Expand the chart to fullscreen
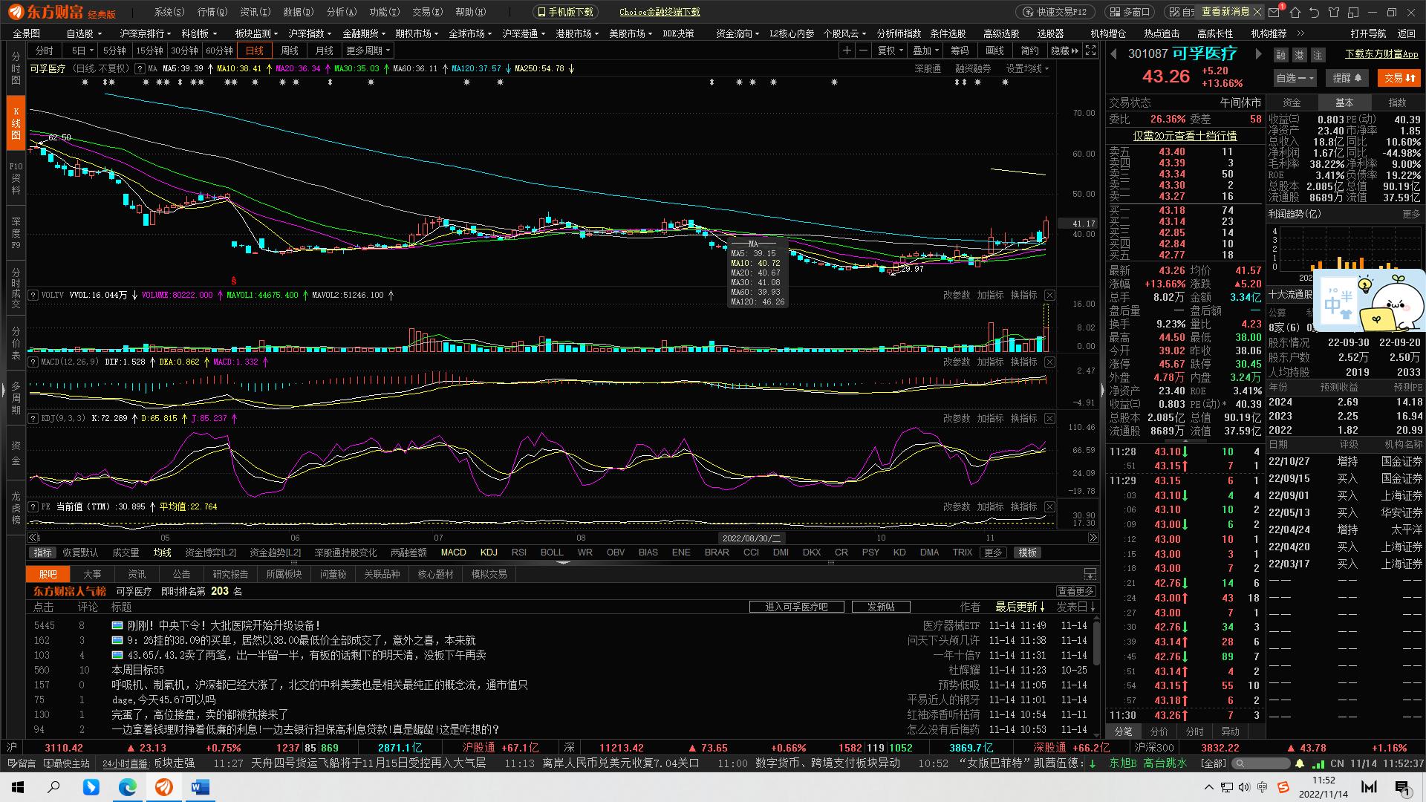The image size is (1426, 802). tap(1090, 50)
